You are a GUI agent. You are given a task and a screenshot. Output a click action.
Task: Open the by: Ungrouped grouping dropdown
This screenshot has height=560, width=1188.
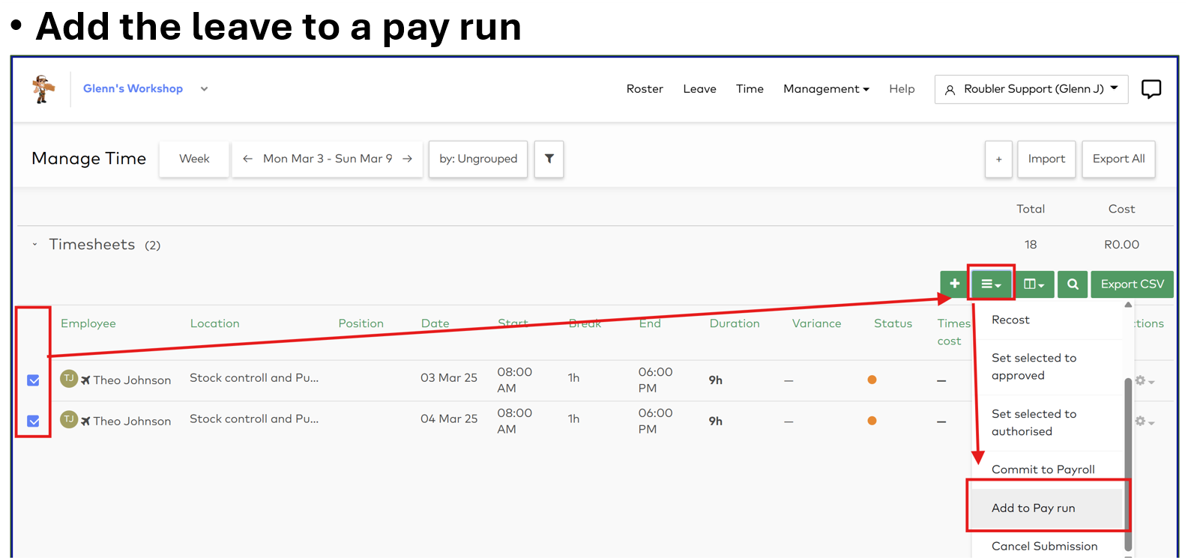click(x=478, y=159)
